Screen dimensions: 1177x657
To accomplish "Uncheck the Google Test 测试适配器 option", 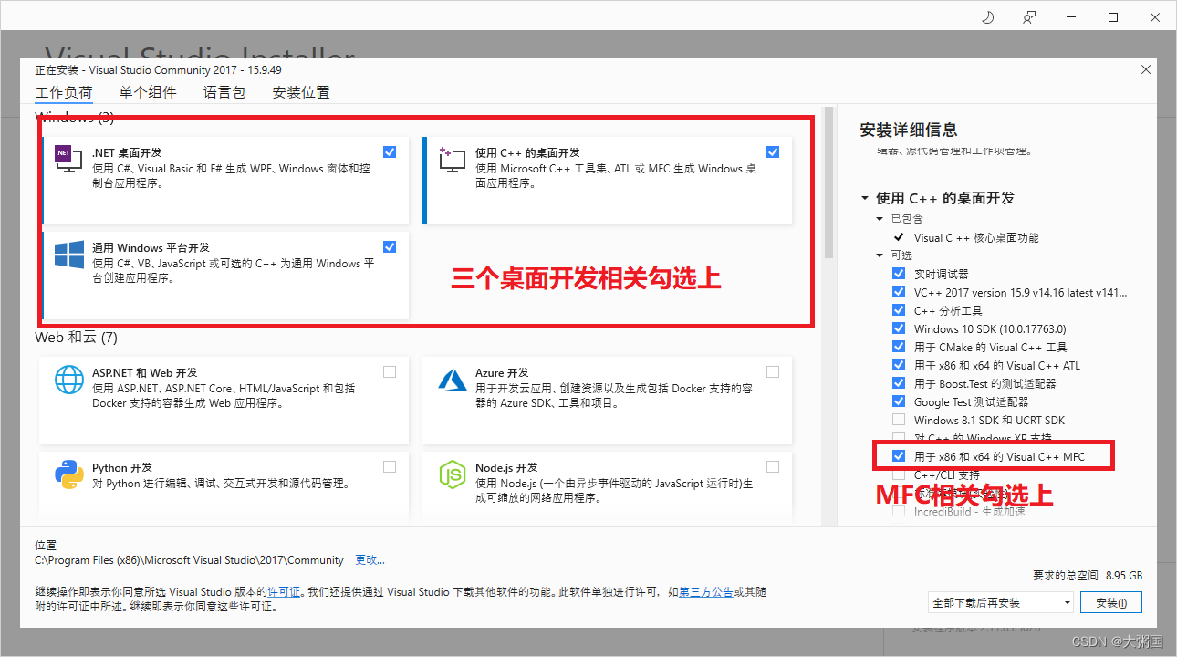I will pyautogui.click(x=899, y=401).
